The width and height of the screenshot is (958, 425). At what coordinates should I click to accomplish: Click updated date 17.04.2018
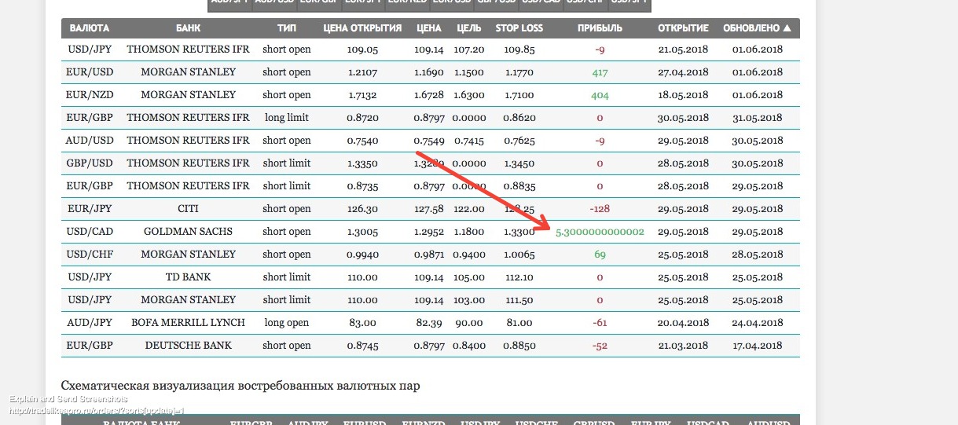758,346
